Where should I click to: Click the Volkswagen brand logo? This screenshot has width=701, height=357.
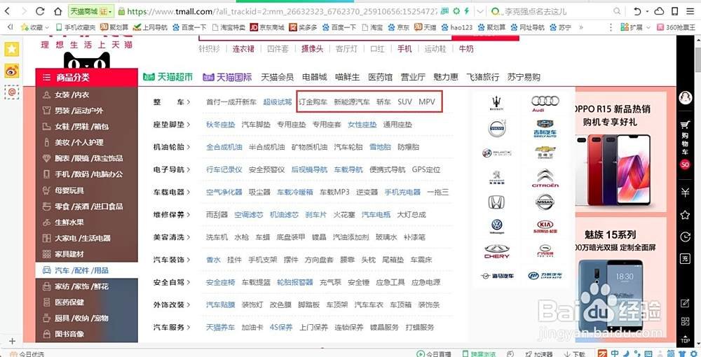496,226
